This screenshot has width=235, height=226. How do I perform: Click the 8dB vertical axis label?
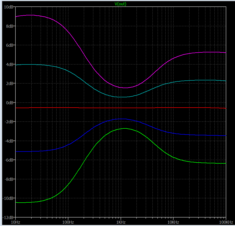tap(10, 26)
